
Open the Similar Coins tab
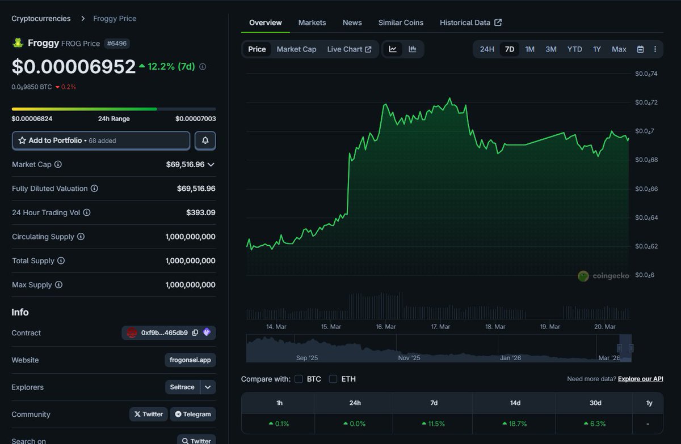[401, 23]
